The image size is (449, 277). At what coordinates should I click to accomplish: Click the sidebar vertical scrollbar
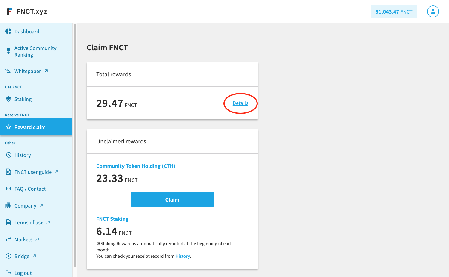75,145
